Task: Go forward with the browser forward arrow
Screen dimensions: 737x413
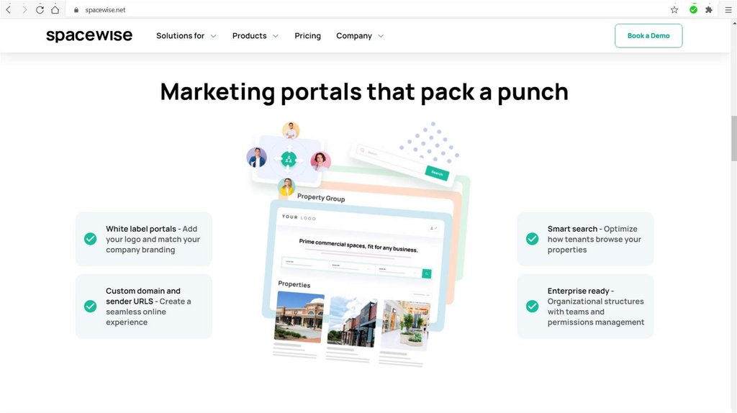Action: tap(24, 9)
